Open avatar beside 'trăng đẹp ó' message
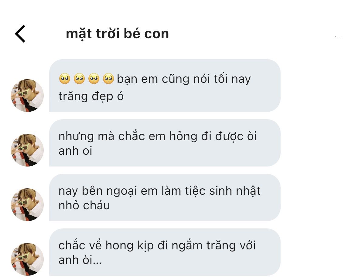This screenshot has height=280, width=355. pyautogui.click(x=27, y=95)
